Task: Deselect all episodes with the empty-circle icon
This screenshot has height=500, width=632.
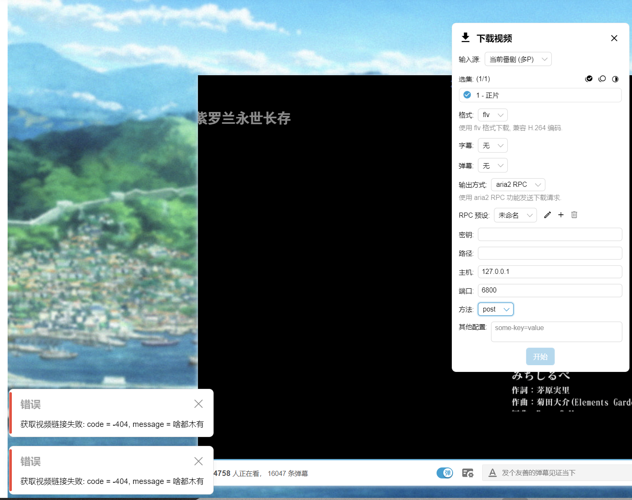Action: (x=602, y=79)
